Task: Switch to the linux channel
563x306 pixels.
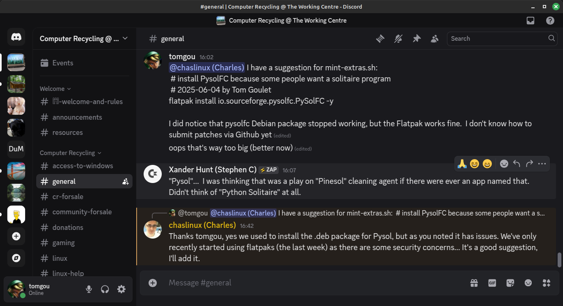Action: click(60, 258)
